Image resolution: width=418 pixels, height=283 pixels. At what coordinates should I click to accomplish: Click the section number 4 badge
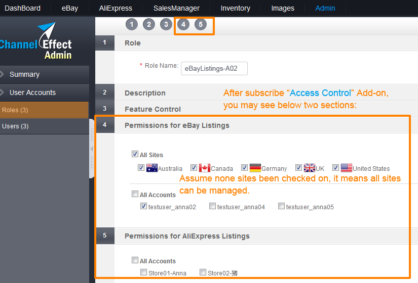tap(105, 125)
